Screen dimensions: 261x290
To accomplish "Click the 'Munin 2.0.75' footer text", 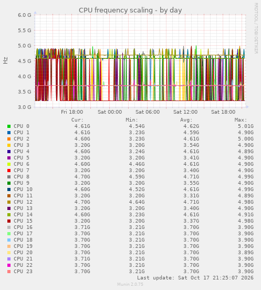I will coord(130,284).
